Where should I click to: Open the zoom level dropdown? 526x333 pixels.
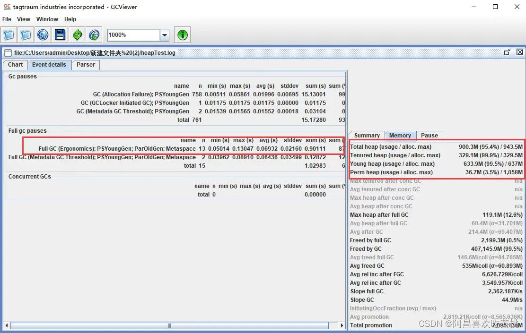pos(165,34)
